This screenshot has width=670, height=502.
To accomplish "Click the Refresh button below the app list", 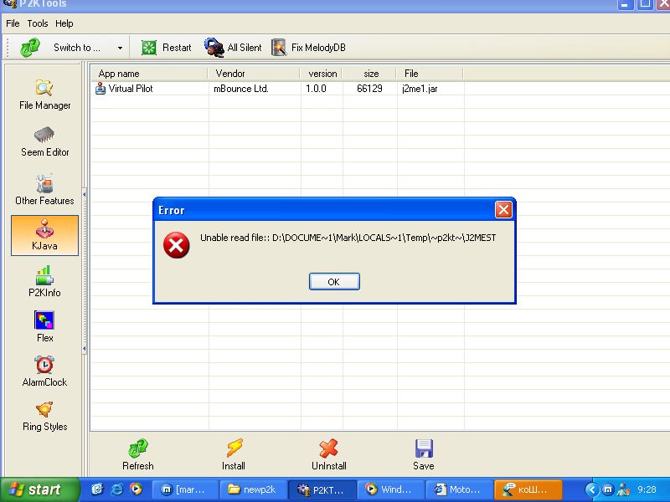I will 138,455.
